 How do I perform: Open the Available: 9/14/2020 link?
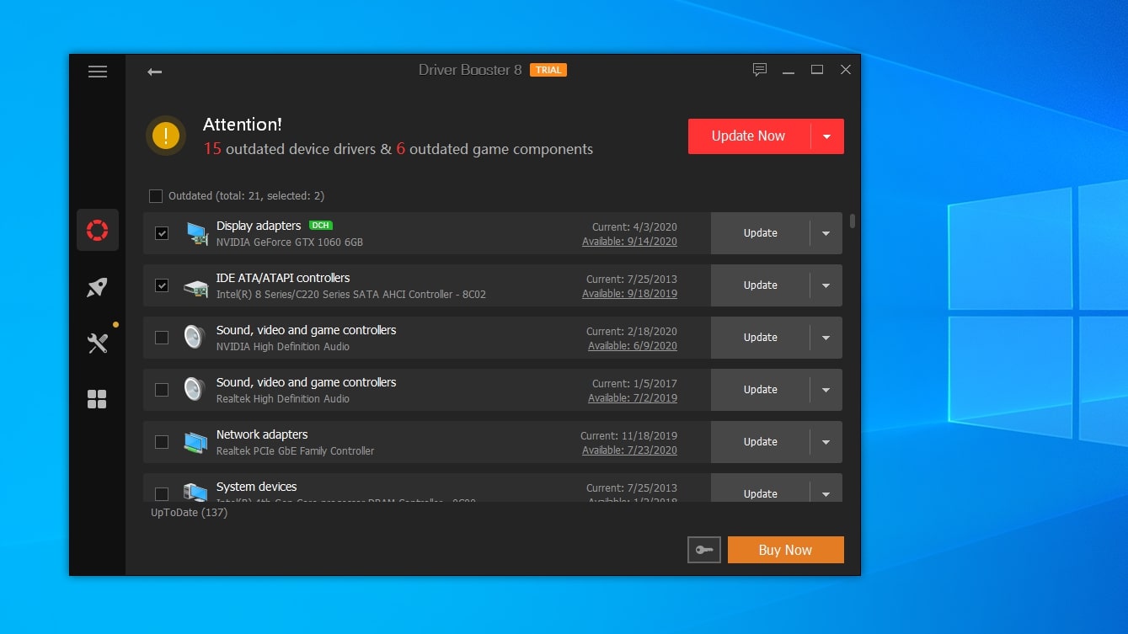(x=629, y=242)
